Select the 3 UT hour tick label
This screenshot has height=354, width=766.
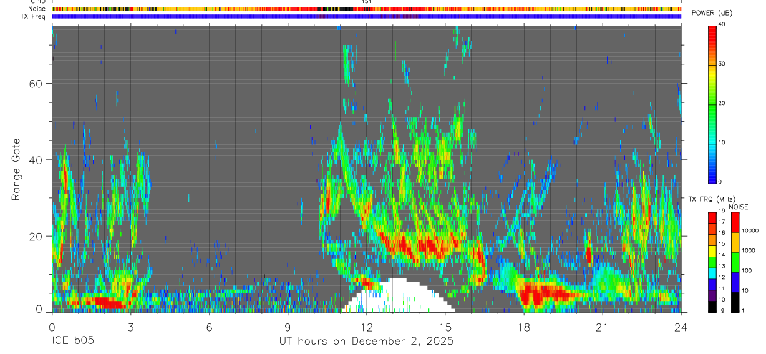pyautogui.click(x=130, y=327)
